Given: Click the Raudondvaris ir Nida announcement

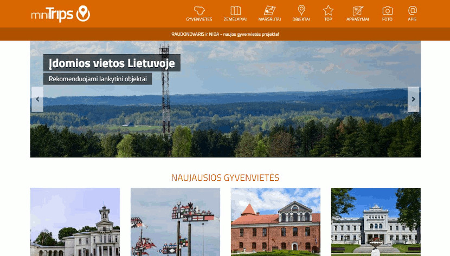Looking at the screenshot, I should tap(225, 34).
